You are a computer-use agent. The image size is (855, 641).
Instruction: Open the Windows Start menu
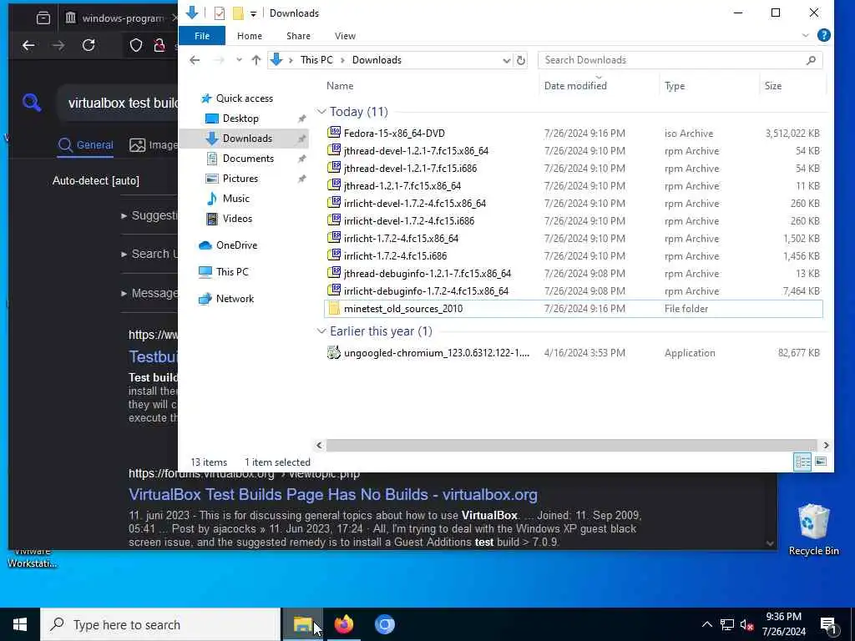[x=20, y=624]
